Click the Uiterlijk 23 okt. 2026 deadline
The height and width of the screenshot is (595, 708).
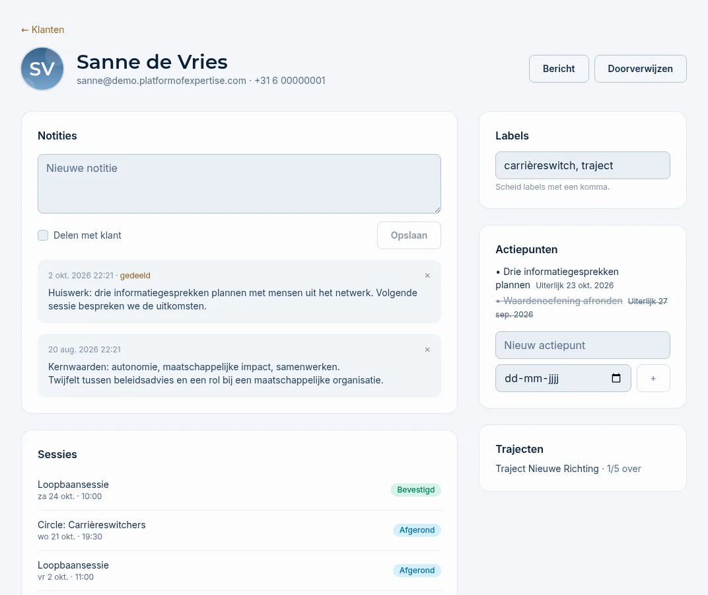tap(575, 286)
